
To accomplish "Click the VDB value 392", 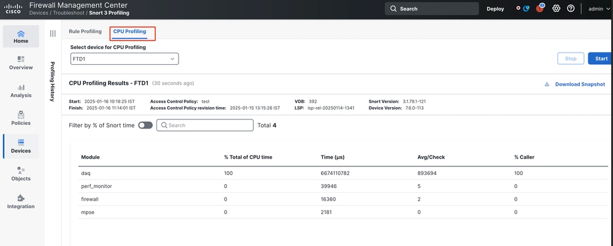I will click(x=313, y=102).
